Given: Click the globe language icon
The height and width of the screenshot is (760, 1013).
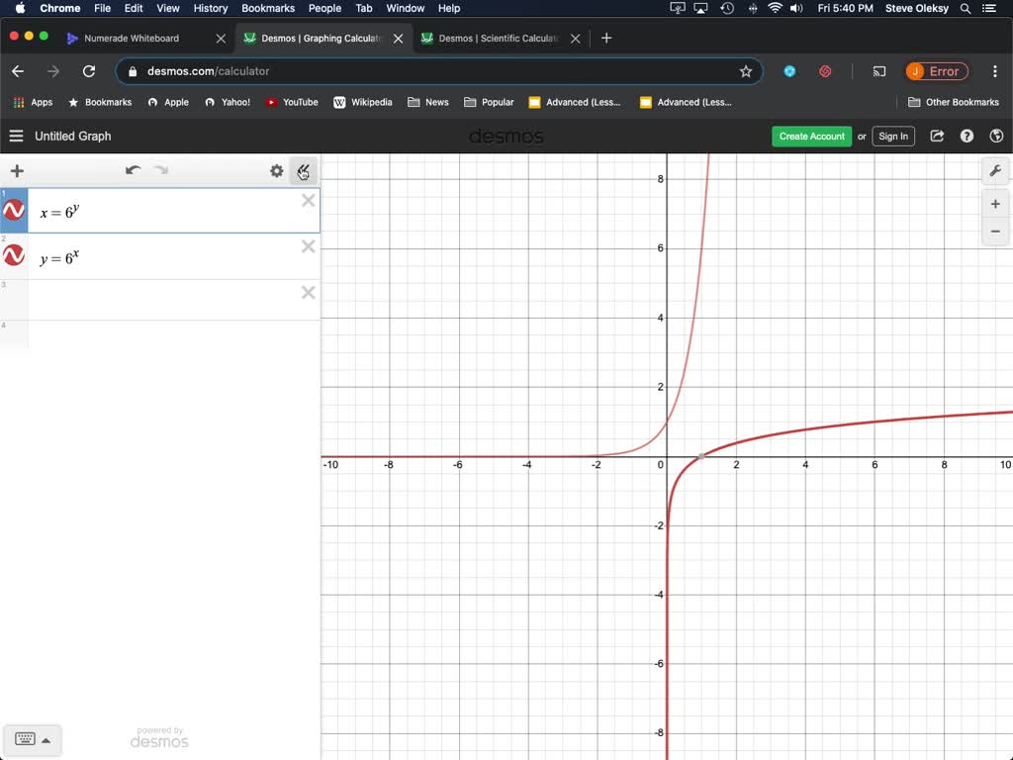Looking at the screenshot, I should tap(996, 136).
